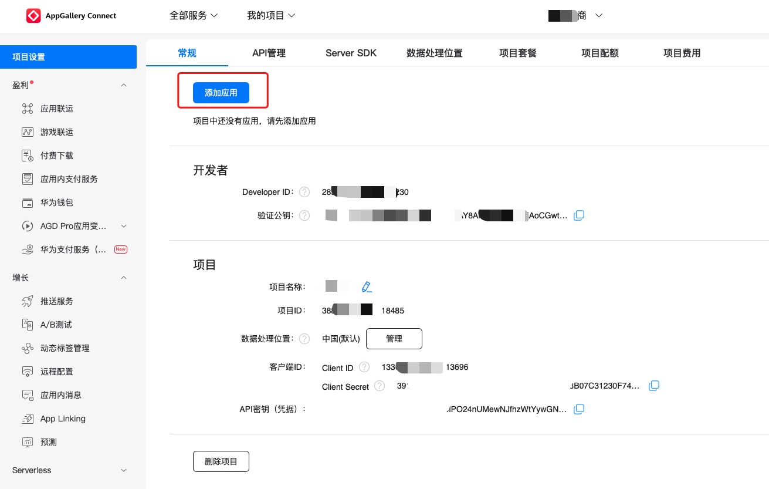Click the 应用内支付服务 sidebar icon
Screen dimensions: 769x489
pos(28,179)
